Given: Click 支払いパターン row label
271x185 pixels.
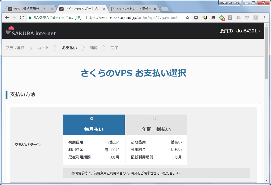Looking at the screenshot, I should 28,145.
